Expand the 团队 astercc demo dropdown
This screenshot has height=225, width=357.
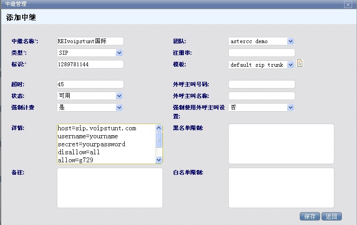(262, 41)
